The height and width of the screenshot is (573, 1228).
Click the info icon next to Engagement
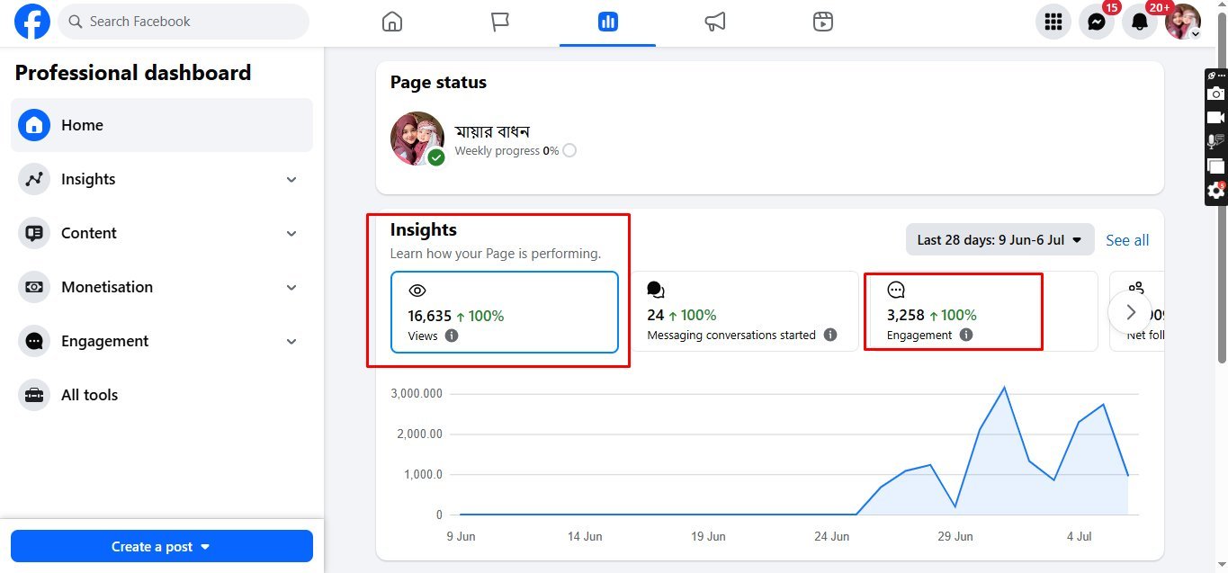pos(966,335)
